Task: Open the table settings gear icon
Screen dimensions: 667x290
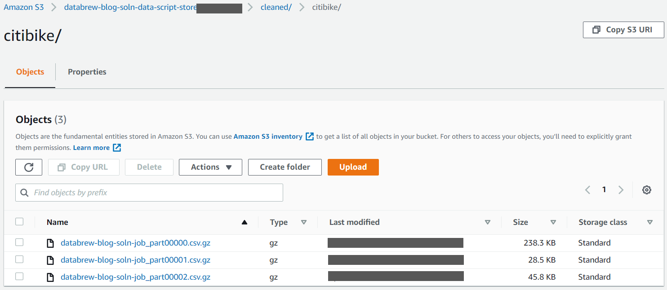Action: (647, 190)
